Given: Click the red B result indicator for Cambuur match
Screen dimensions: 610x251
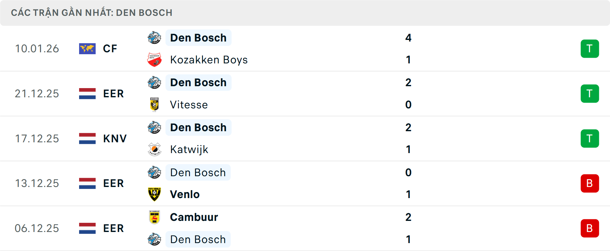Looking at the screenshot, I should click(x=590, y=228).
